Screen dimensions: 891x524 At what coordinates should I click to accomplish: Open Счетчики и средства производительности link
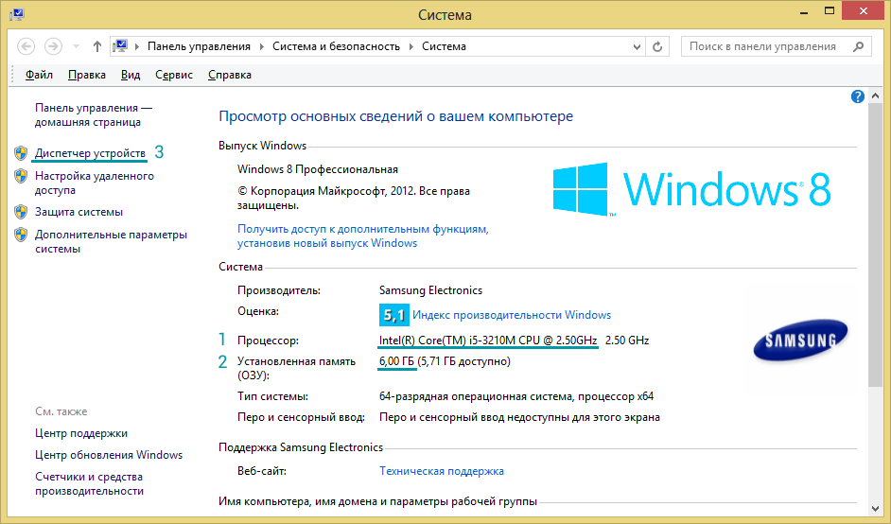[89, 483]
